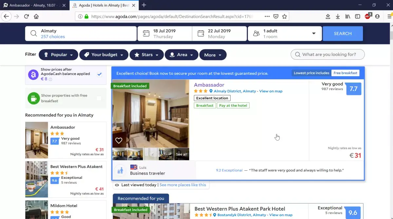The image size is (393, 219).
Task: Open the browser home page icon
Action: (36, 17)
